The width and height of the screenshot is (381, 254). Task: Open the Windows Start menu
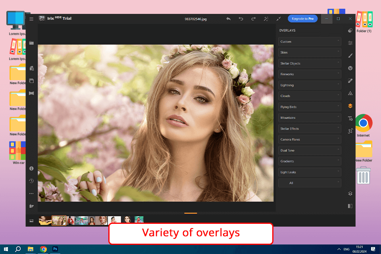6,249
